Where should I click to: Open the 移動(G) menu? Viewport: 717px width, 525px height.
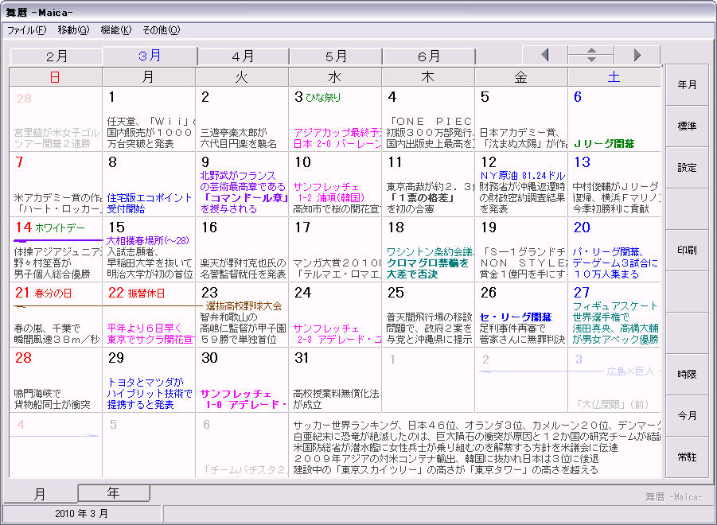pyautogui.click(x=73, y=30)
